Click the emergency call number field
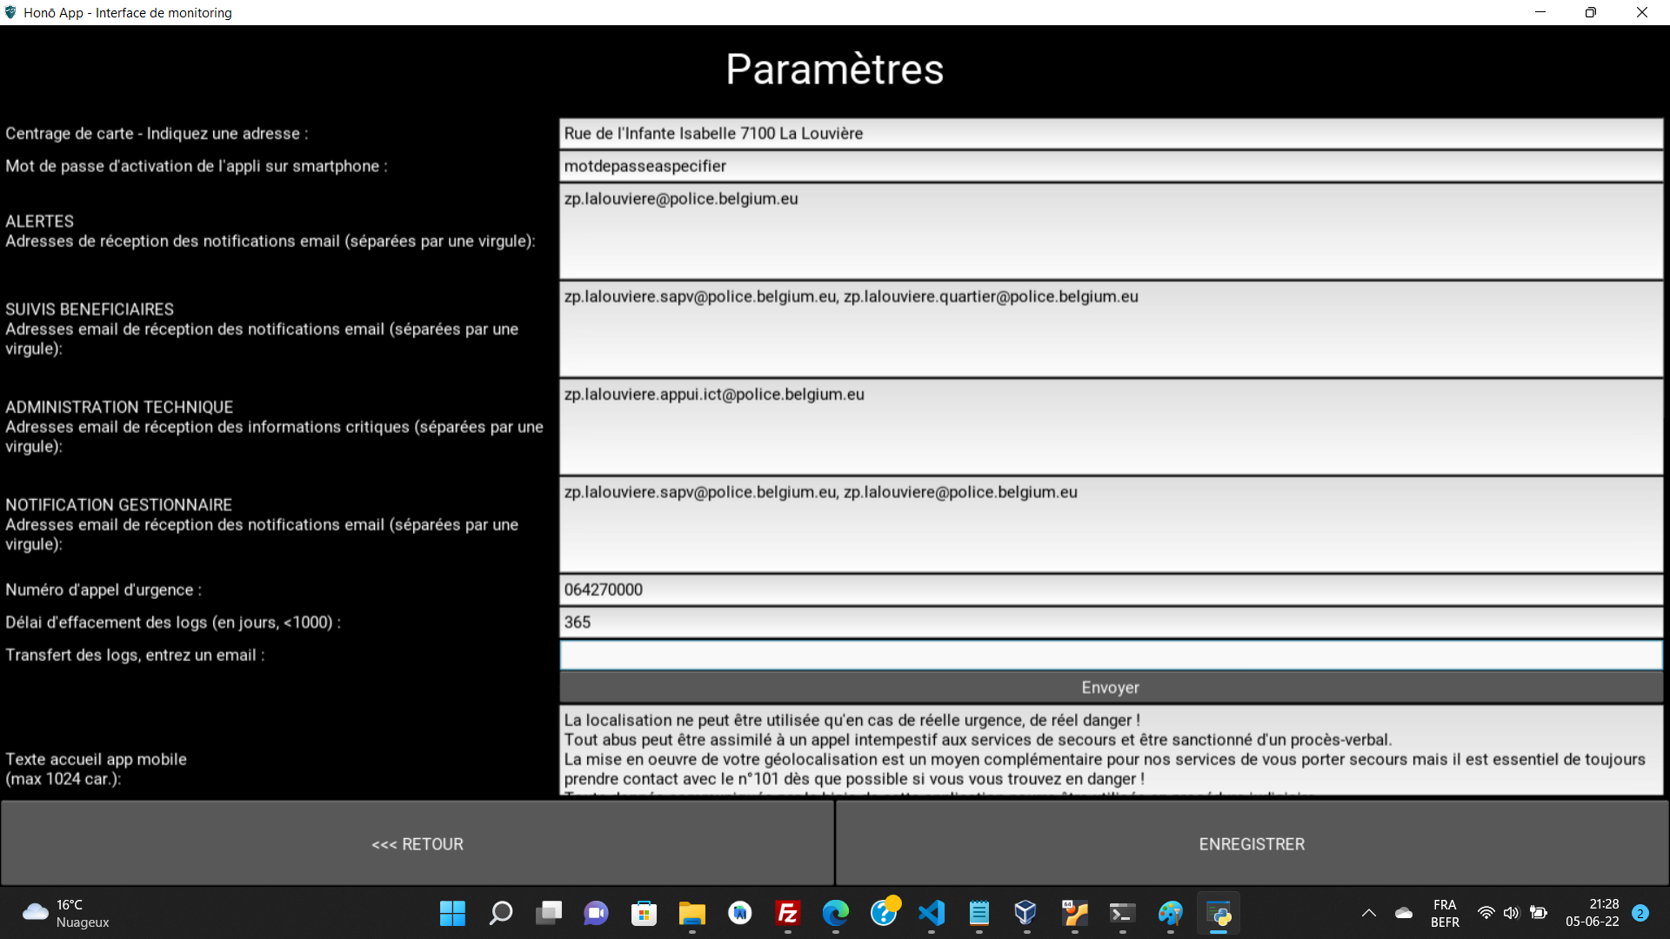The width and height of the screenshot is (1670, 939). [x=1110, y=589]
